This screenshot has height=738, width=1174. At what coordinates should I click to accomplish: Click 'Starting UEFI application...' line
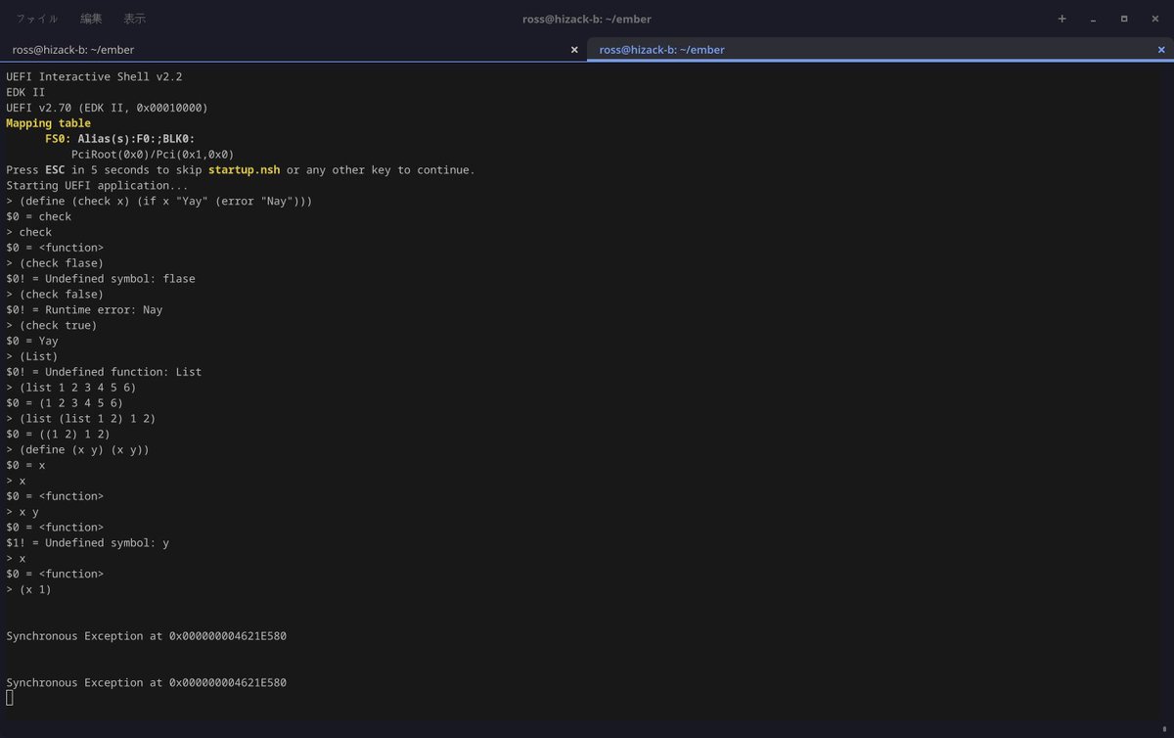(97, 185)
